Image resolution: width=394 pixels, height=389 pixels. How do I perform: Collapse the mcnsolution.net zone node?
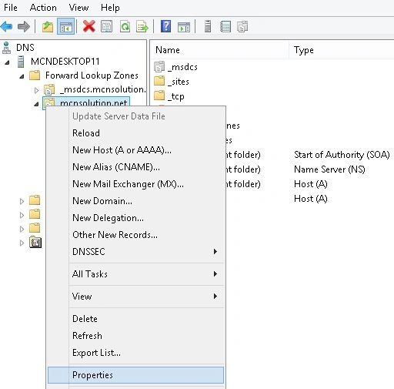[36, 104]
